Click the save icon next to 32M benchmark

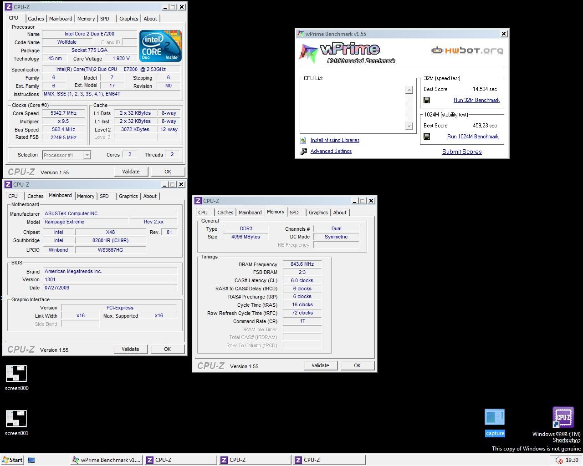pos(427,100)
